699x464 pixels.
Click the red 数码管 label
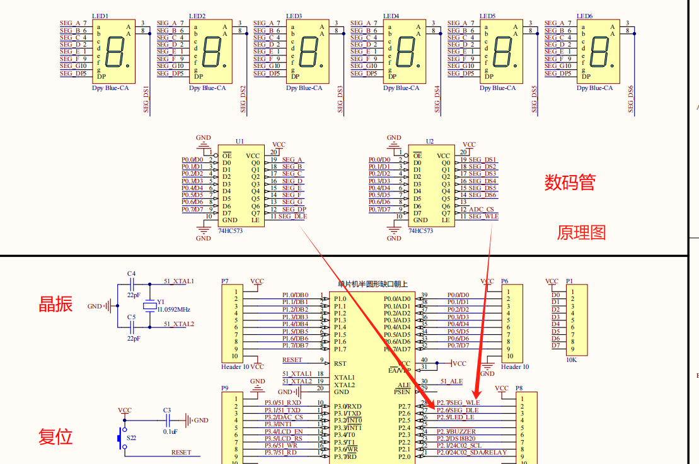click(570, 183)
